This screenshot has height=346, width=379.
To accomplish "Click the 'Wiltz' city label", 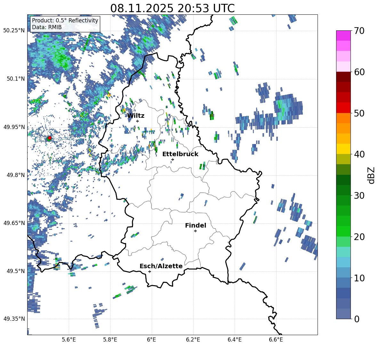I will point(136,116).
